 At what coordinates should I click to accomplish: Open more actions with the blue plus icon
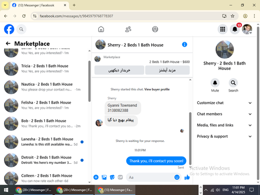(x=96, y=177)
